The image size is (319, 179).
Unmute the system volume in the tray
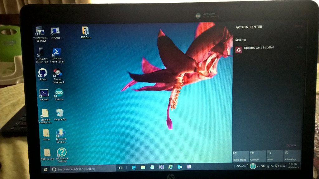272,166
